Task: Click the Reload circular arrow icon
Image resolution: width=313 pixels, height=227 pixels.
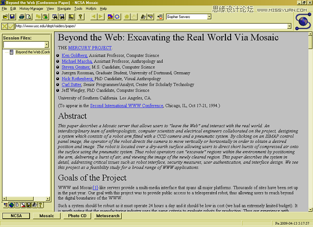Action: [117, 17]
